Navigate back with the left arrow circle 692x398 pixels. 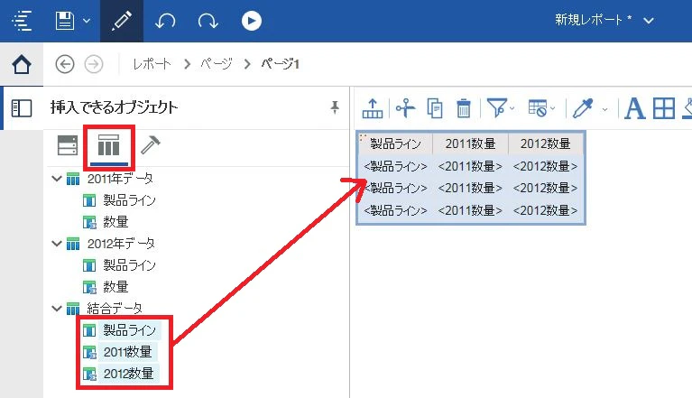click(65, 64)
